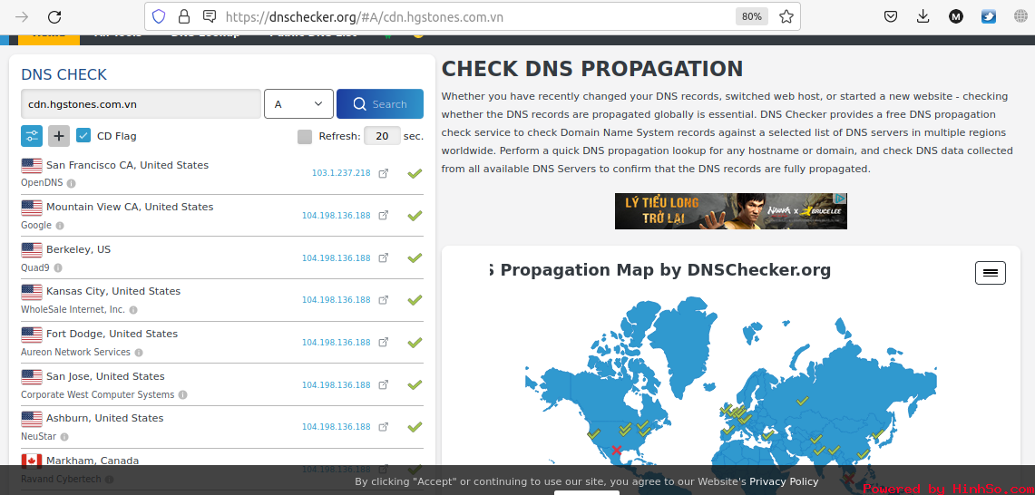Toggle the CD Flag checkbox
1035x495 pixels.
tap(83, 136)
